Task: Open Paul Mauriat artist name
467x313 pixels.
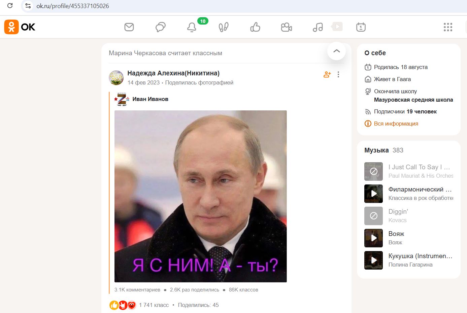Action: 421,176
